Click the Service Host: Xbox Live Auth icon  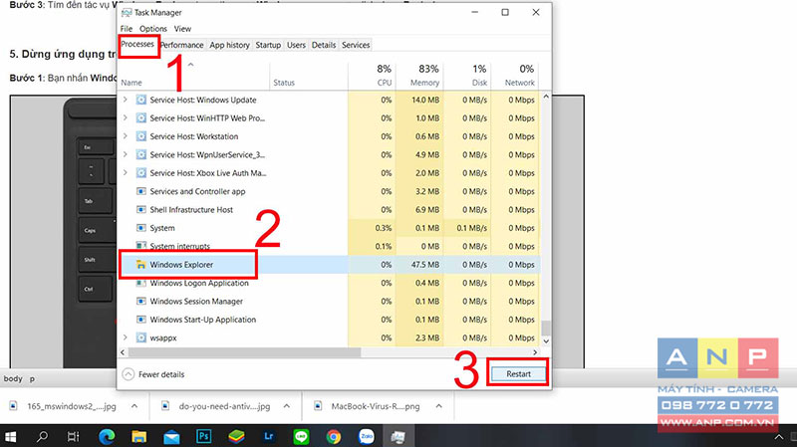click(x=141, y=173)
